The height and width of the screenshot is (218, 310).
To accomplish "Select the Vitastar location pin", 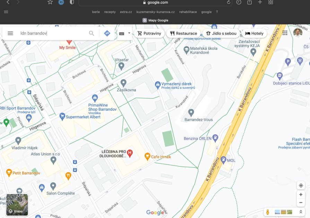I will coord(121,66).
